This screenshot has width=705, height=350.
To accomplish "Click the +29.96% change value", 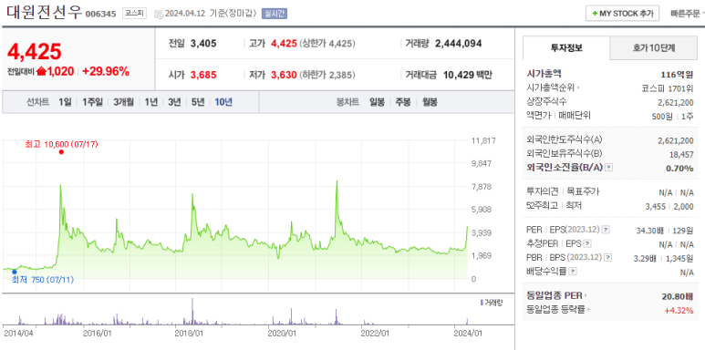I will pyautogui.click(x=106, y=71).
